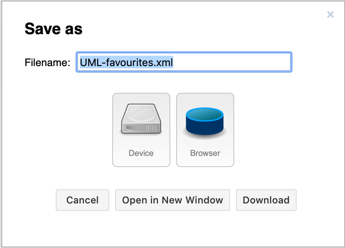This screenshot has width=345, height=248.
Task: Click the 'Device' text label
Action: tap(141, 153)
